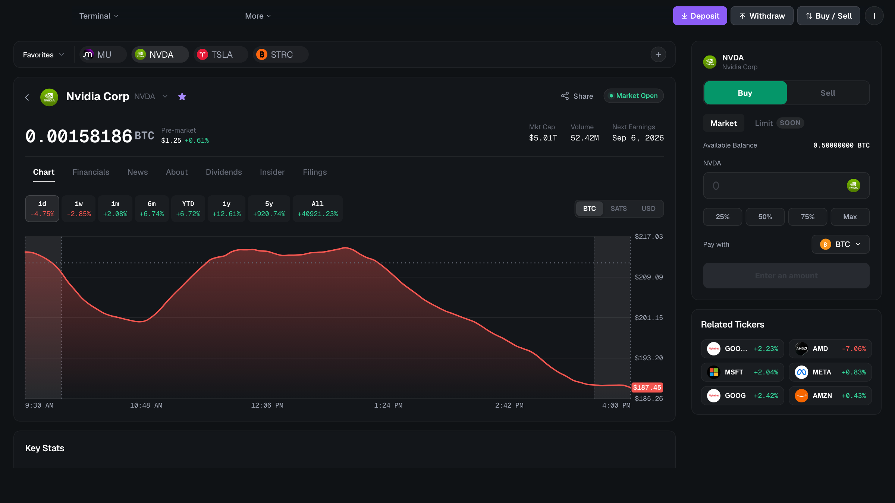Click the Market Open status badge
Image resolution: width=895 pixels, height=503 pixels.
point(634,96)
